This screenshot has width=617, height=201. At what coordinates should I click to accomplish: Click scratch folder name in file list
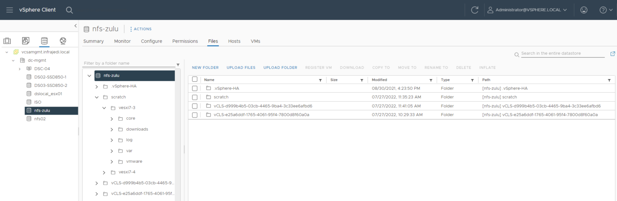[221, 97]
